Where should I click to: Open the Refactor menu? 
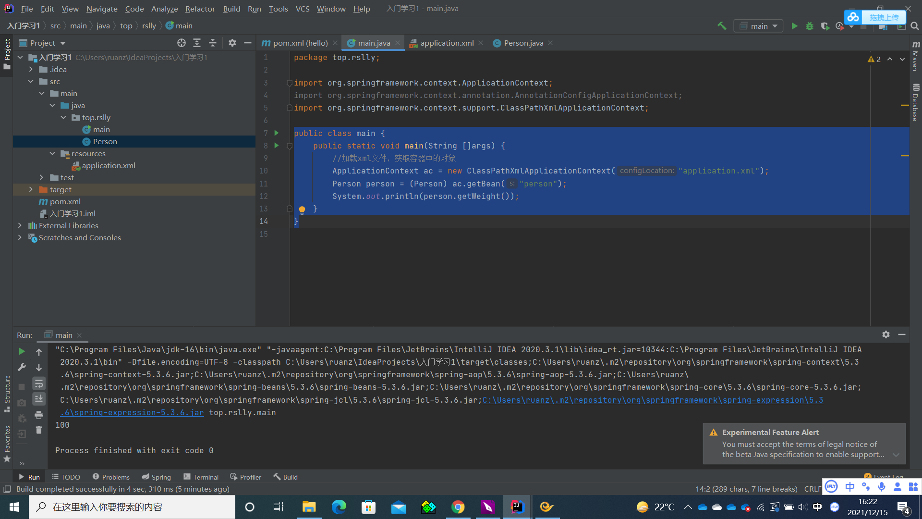200,9
